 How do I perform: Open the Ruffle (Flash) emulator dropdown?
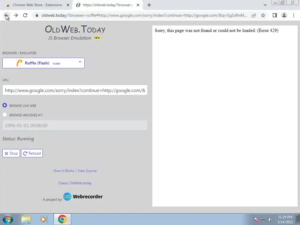click(43, 63)
